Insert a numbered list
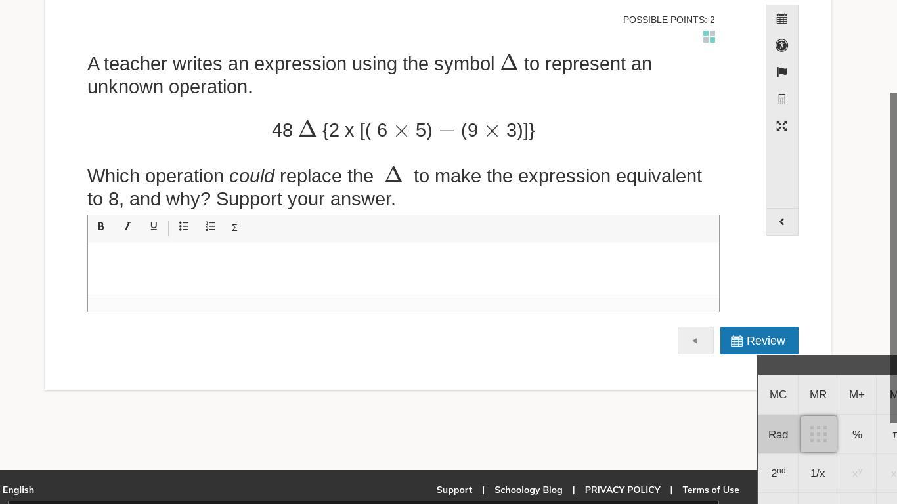The width and height of the screenshot is (897, 504). [x=210, y=226]
